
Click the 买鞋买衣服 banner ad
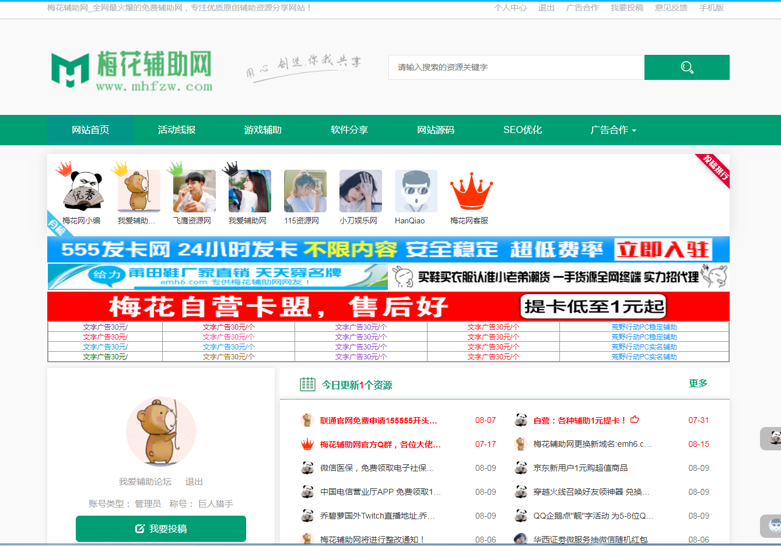[559, 276]
